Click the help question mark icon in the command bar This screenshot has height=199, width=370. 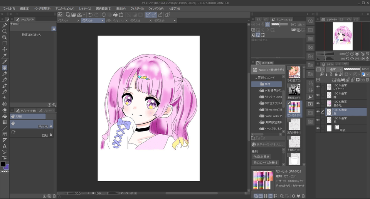click(x=168, y=15)
